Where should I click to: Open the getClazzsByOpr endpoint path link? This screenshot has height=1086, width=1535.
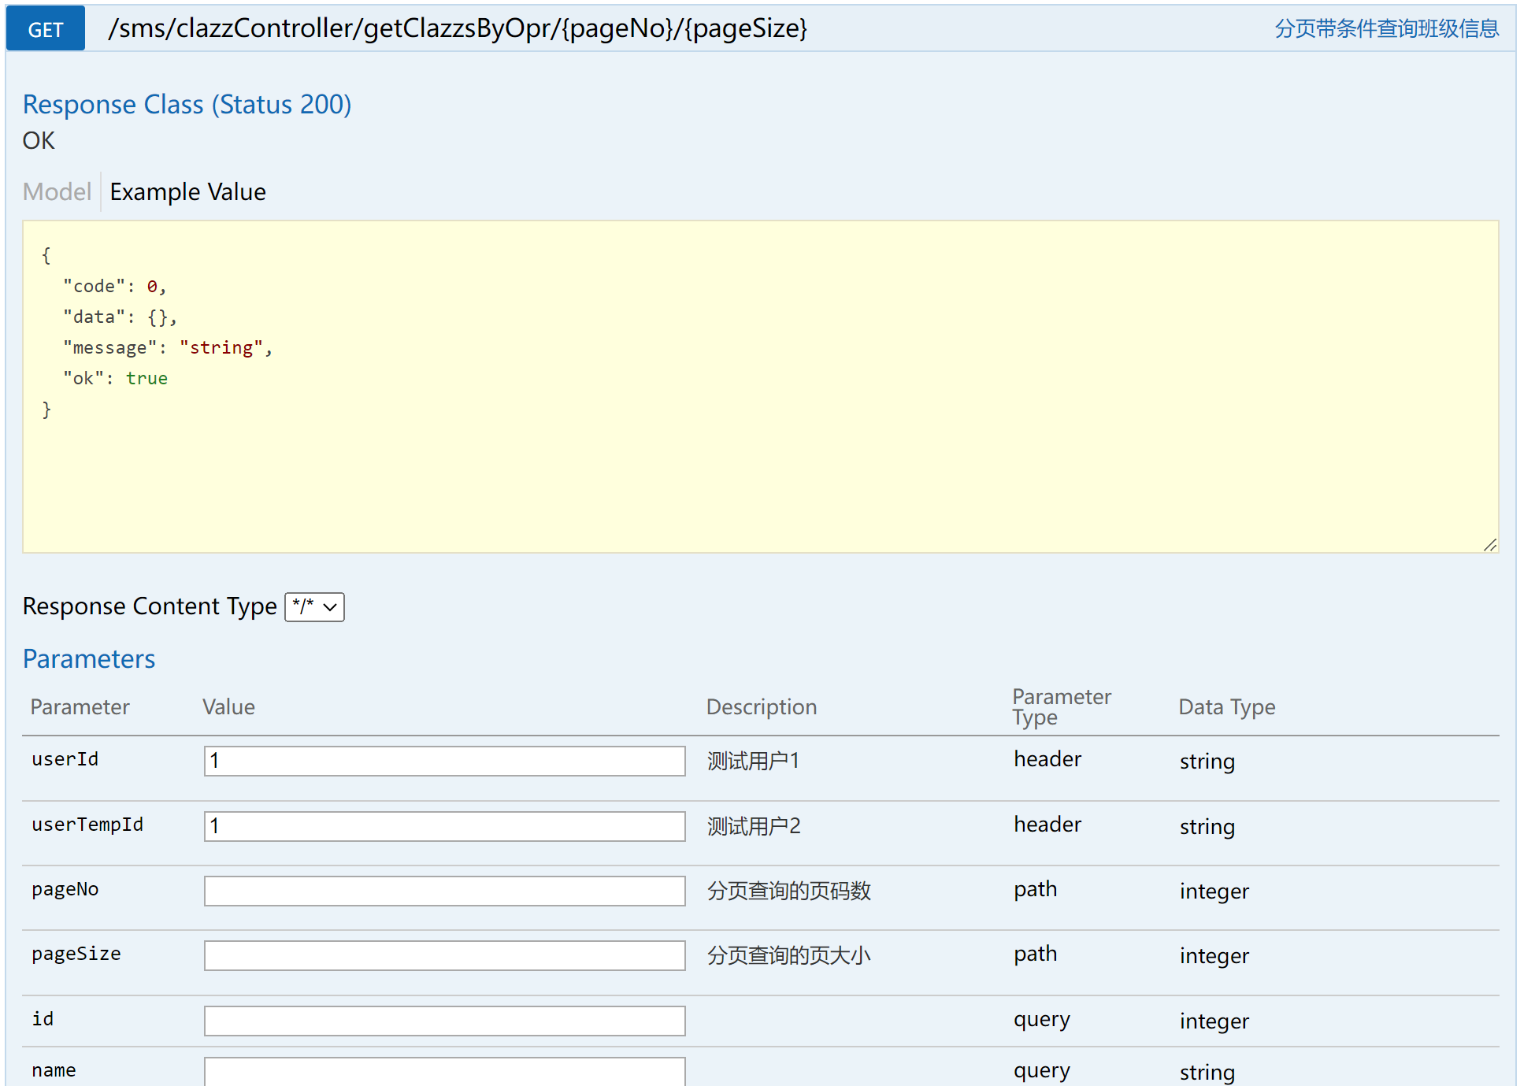coord(458,28)
